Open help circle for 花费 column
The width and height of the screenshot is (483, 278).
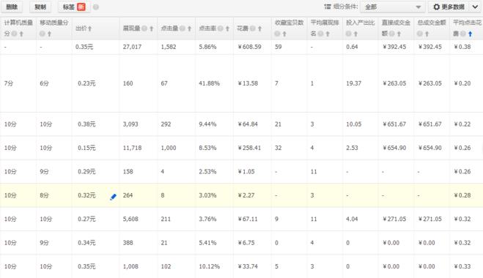coord(253,29)
